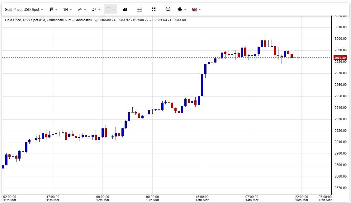Screen dimensions: 351x203
Task: Open the candlestick chart type selector
Action: (54, 9)
